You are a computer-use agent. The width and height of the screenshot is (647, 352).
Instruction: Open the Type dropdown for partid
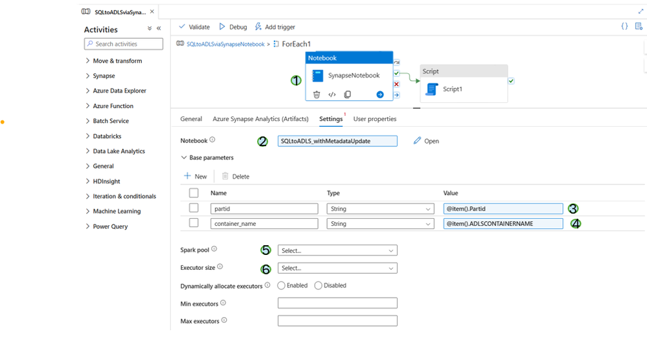coord(380,209)
